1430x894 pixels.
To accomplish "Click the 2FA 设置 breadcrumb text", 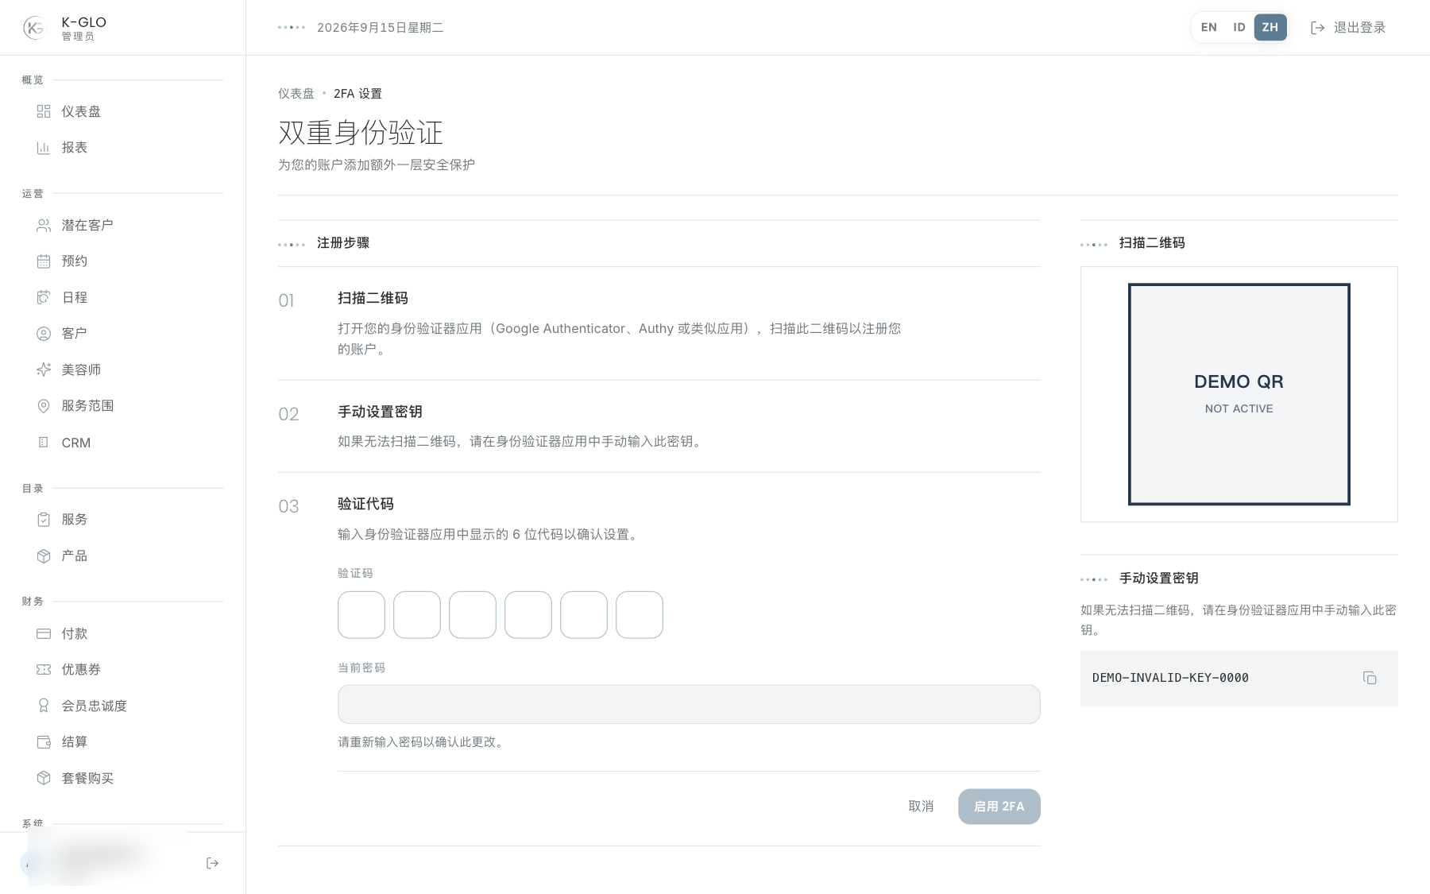I will click(x=357, y=94).
